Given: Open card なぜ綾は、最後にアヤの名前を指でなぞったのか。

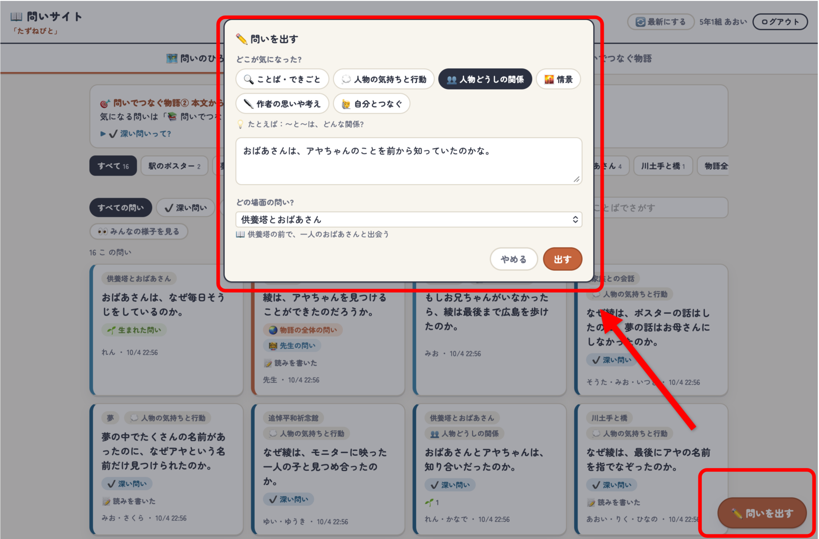Looking at the screenshot, I should point(651,469).
